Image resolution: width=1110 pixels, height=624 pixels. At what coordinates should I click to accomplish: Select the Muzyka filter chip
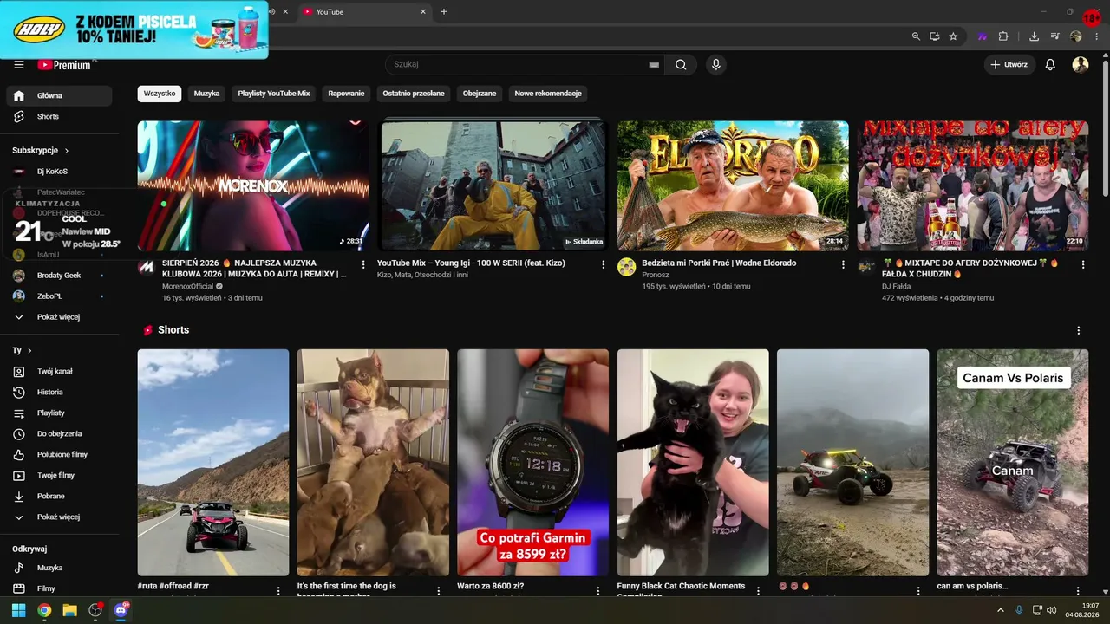tap(206, 94)
